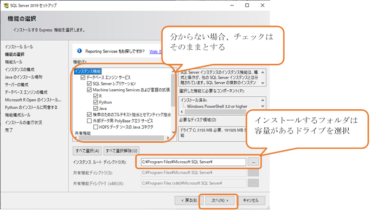
Task: Go to the サーバーの構成 step
Action: tap(16, 84)
